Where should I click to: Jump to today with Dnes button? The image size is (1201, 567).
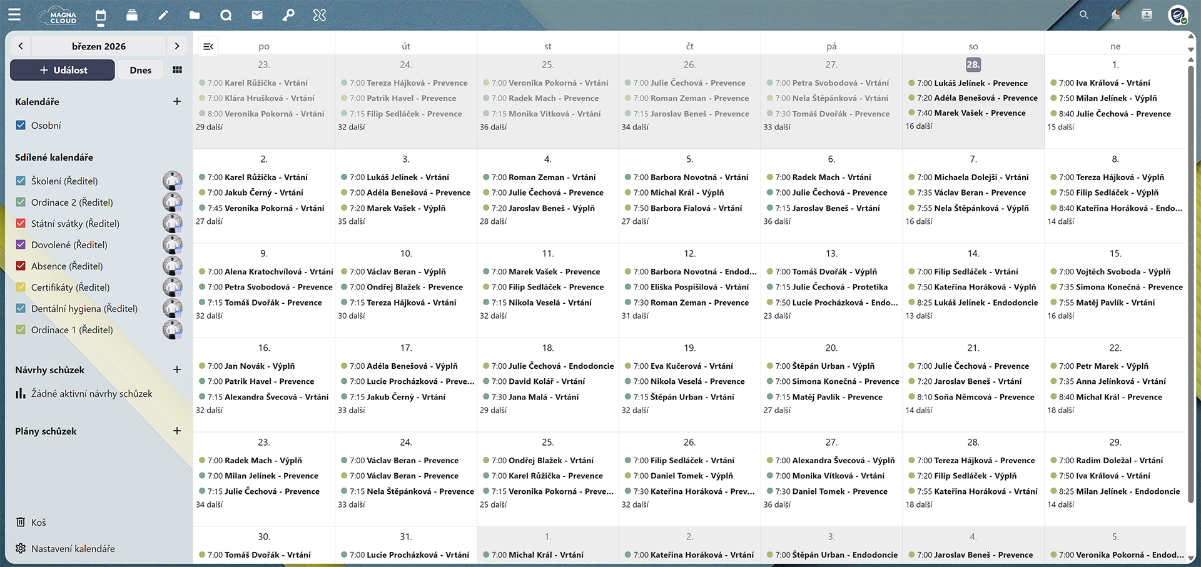[x=141, y=70]
